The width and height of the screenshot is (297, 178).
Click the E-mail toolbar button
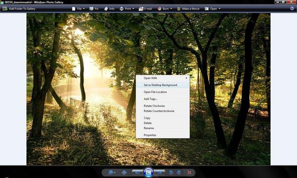[145, 9]
